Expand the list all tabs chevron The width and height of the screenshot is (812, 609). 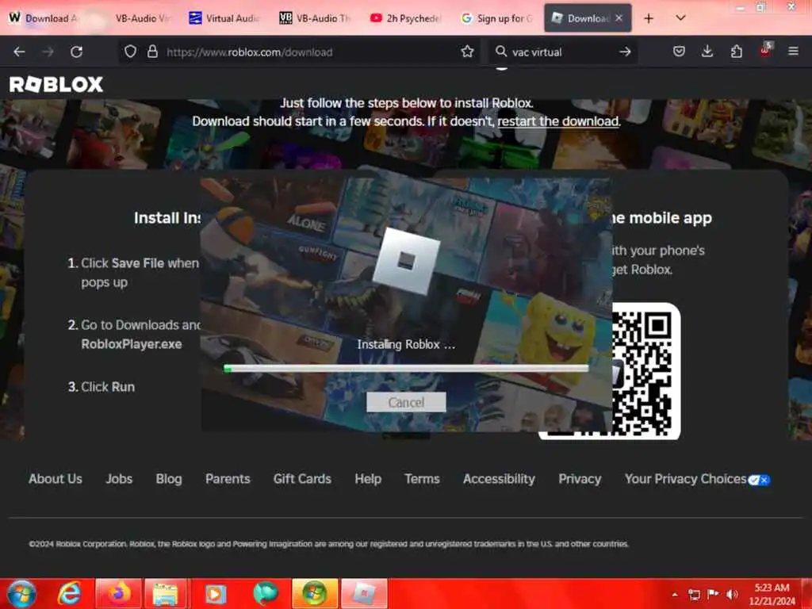pyautogui.click(x=680, y=18)
